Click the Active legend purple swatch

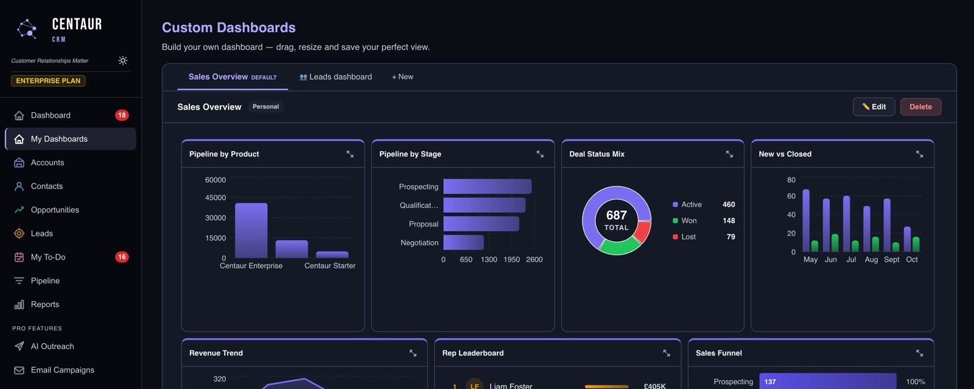(x=675, y=205)
